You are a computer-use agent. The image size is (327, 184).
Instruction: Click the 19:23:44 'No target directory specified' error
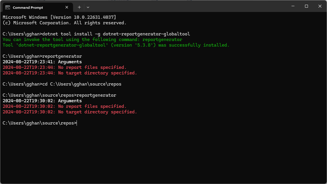coord(70,73)
